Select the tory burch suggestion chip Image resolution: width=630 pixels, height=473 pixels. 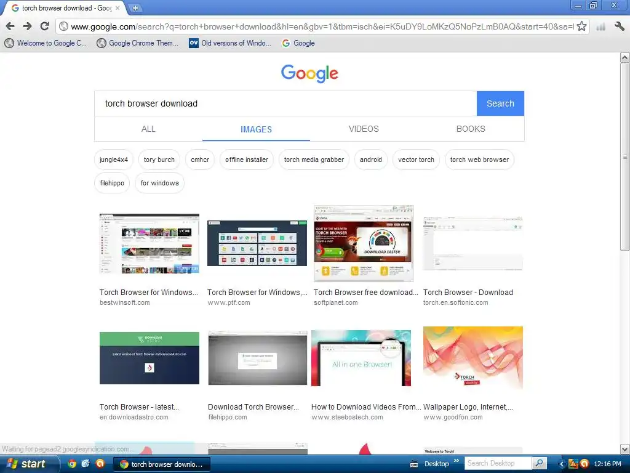[x=159, y=160]
